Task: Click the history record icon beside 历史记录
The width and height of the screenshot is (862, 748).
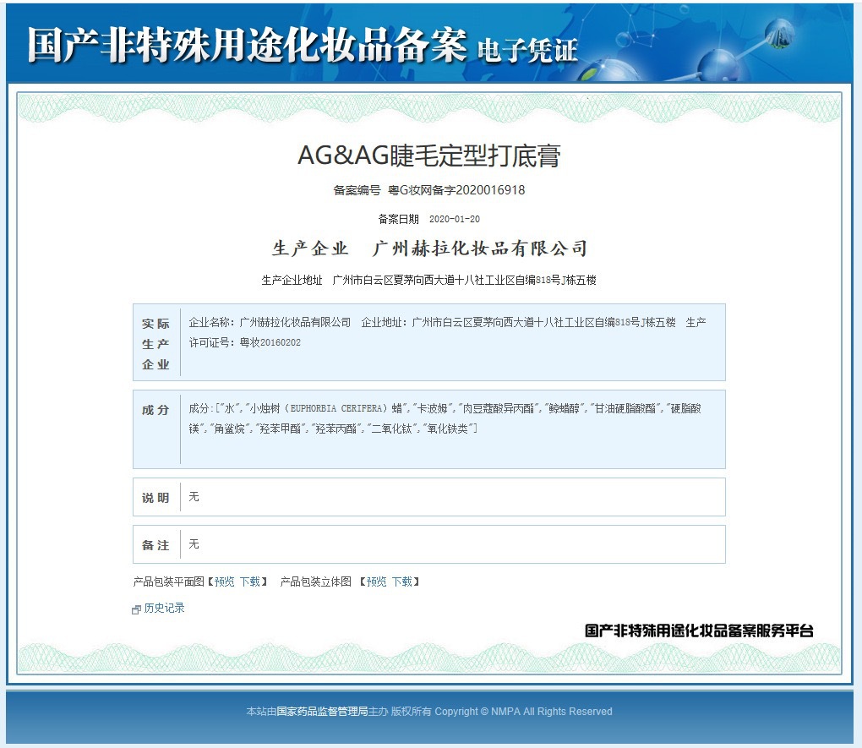Action: point(136,609)
